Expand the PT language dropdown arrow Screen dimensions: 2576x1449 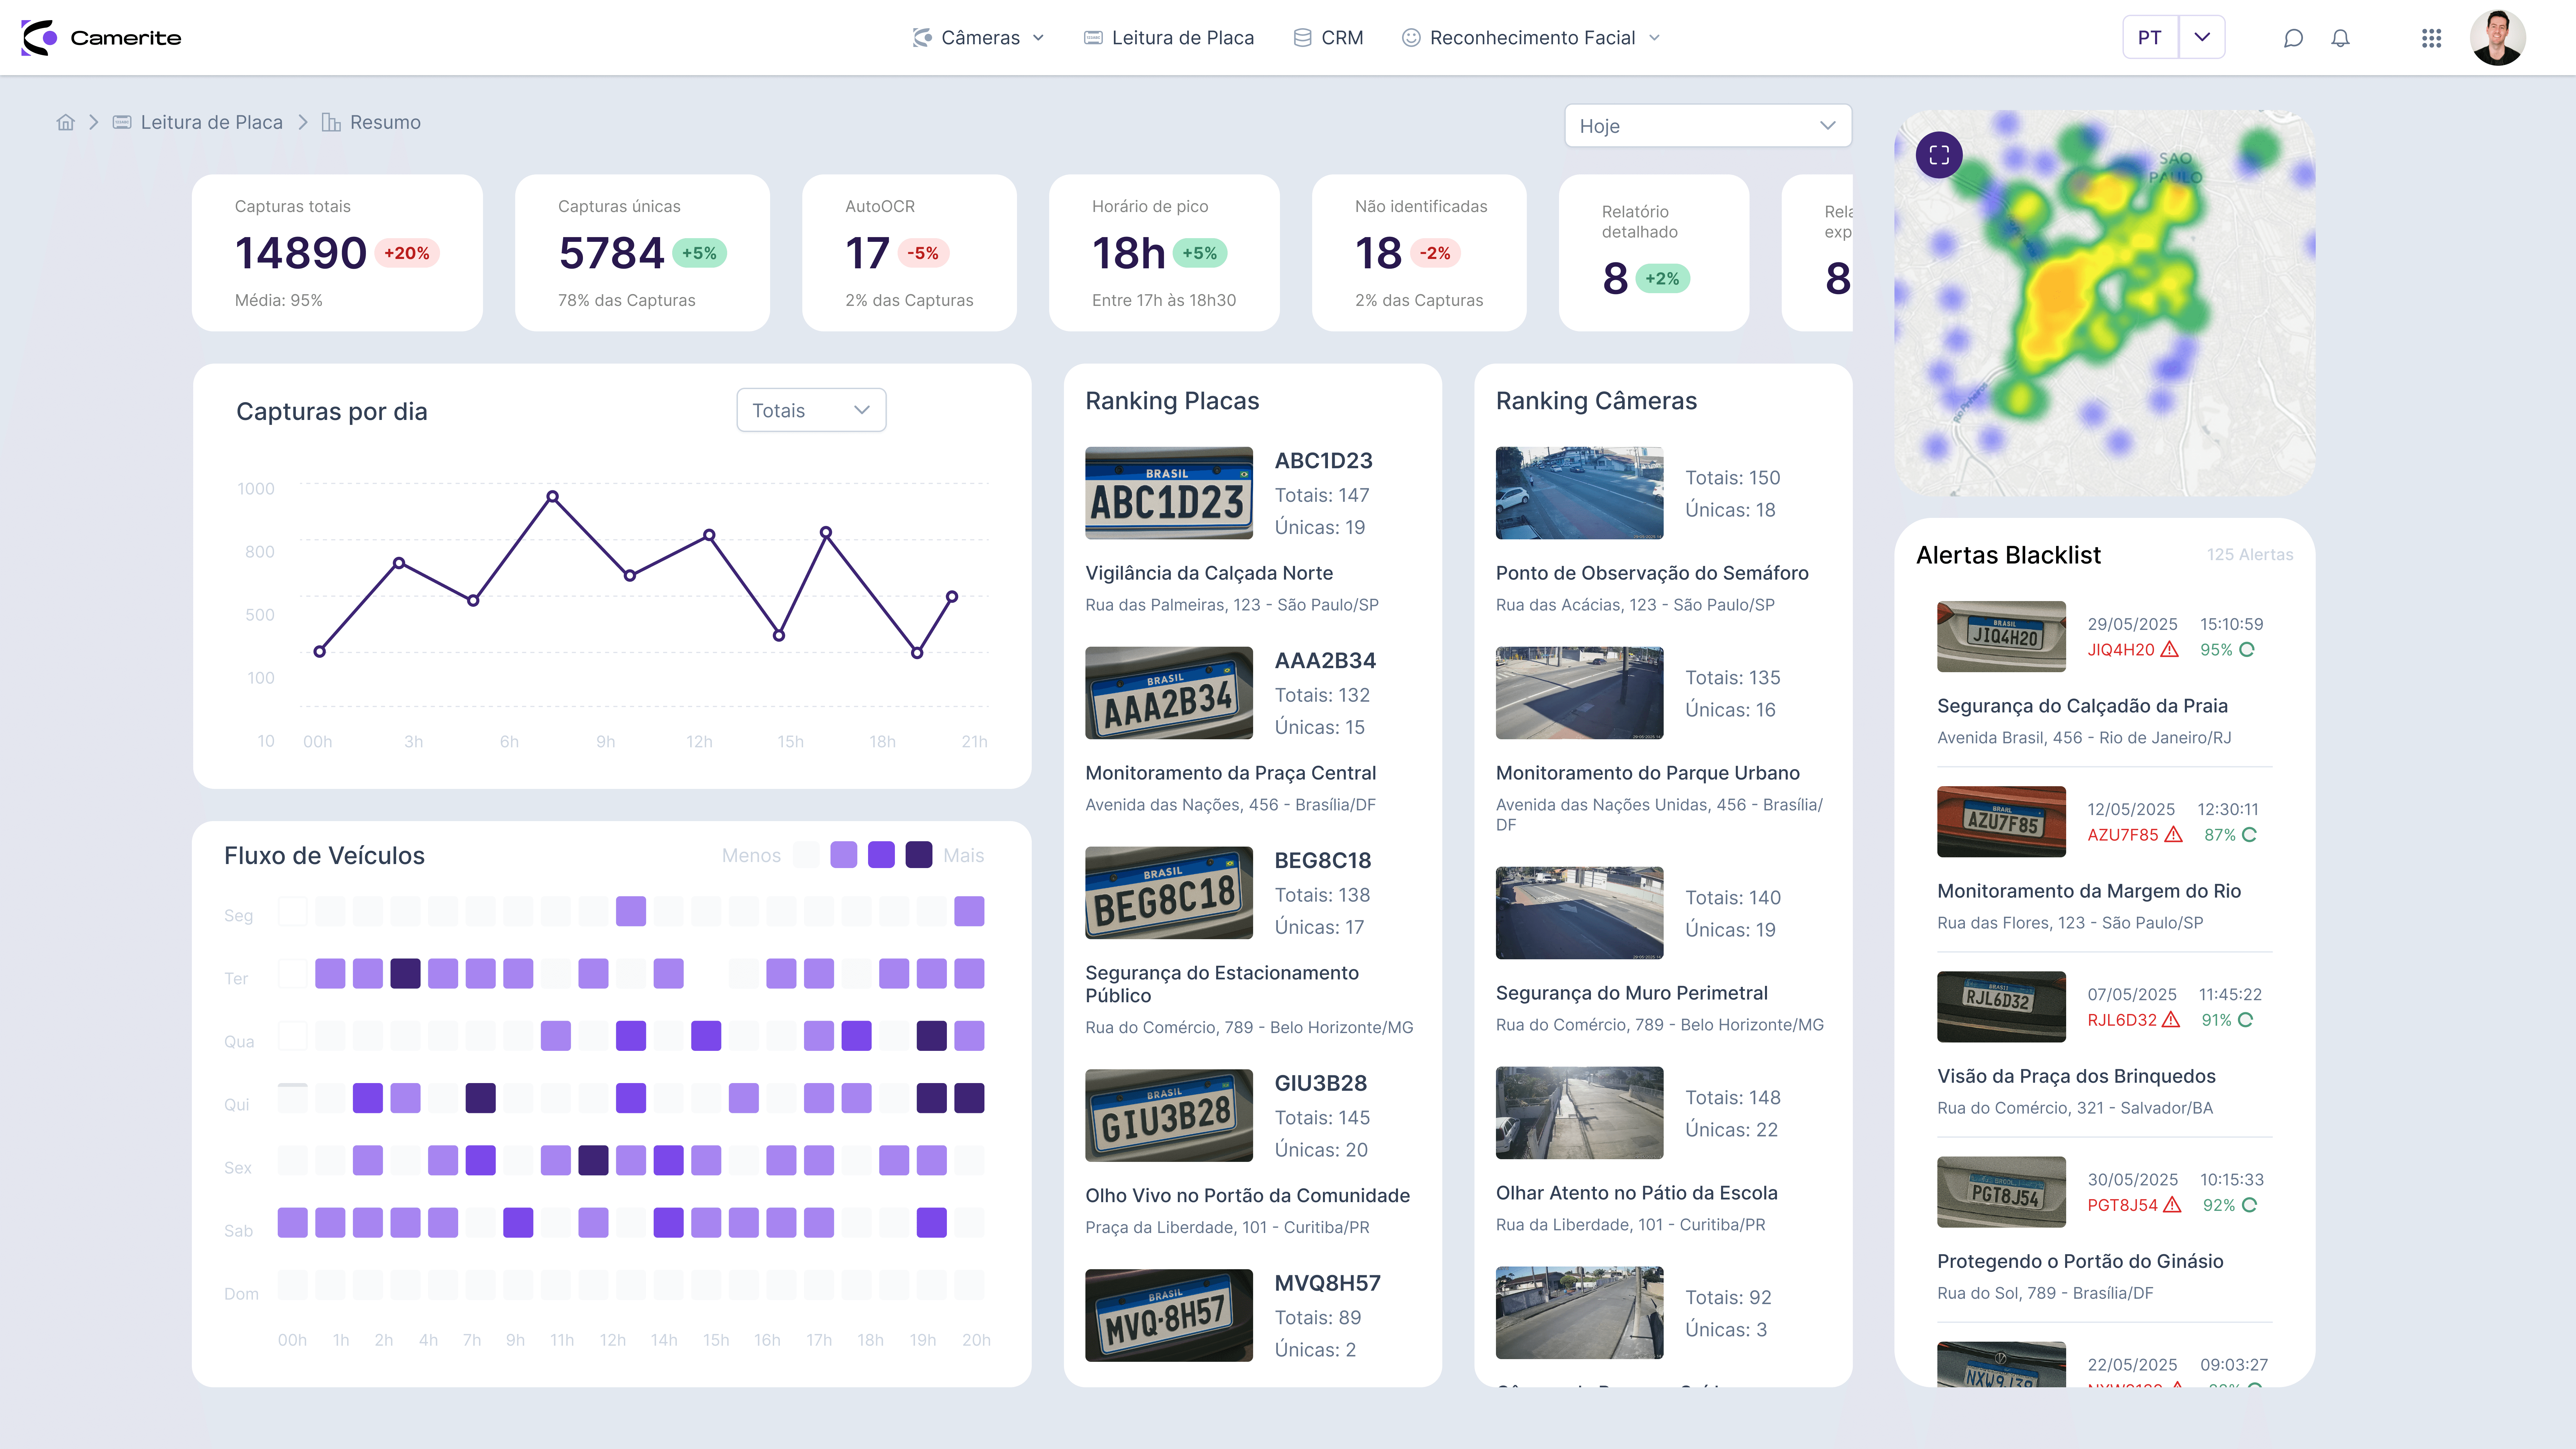[x=2202, y=37]
